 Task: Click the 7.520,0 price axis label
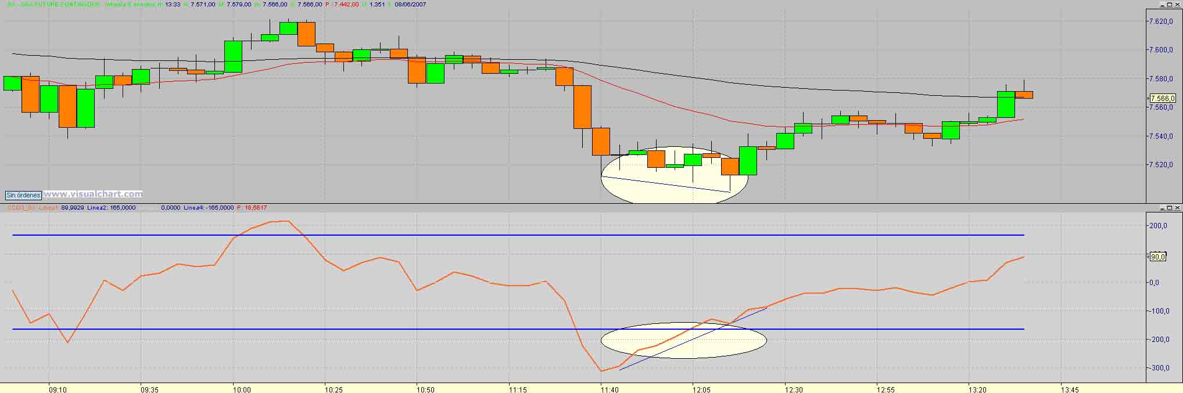(x=1160, y=165)
